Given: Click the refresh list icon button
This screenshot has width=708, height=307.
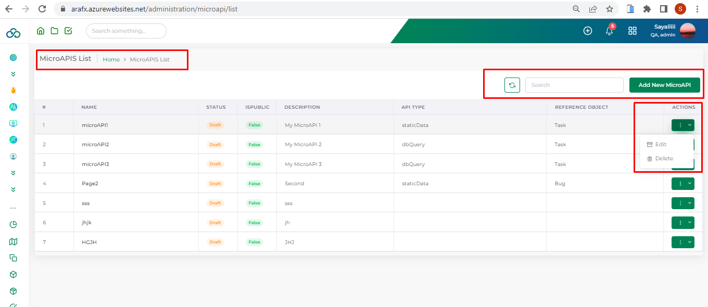Looking at the screenshot, I should click(512, 85).
